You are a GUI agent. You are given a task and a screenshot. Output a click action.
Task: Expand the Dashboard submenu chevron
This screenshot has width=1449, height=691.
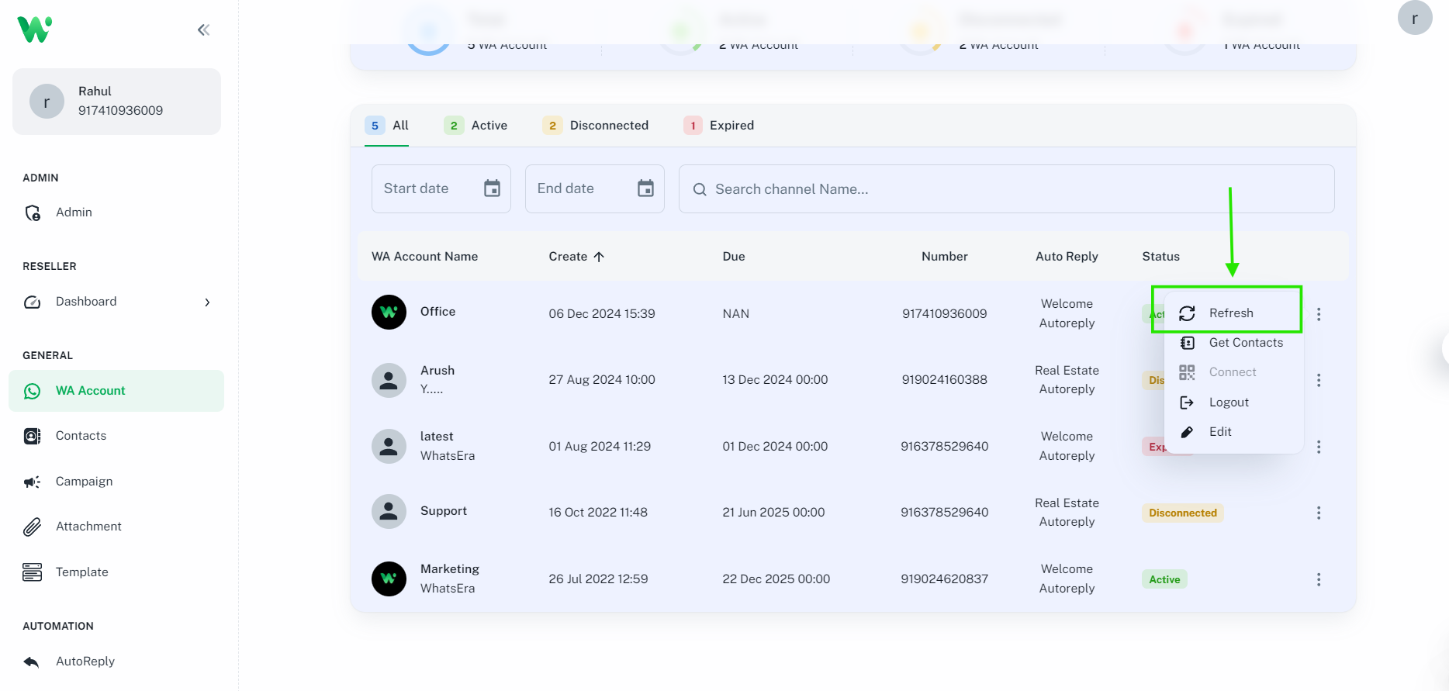[x=207, y=302]
